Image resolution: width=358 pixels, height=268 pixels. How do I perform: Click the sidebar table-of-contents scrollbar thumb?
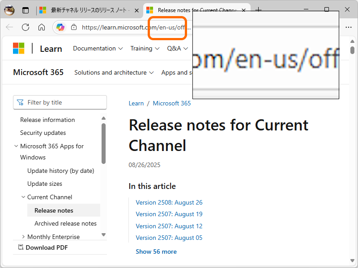pyautogui.click(x=104, y=143)
